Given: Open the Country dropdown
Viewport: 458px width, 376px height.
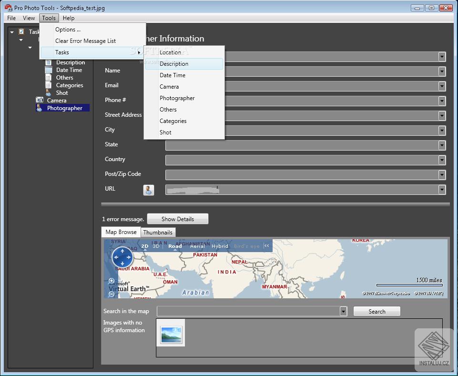Looking at the screenshot, I should (x=441, y=160).
